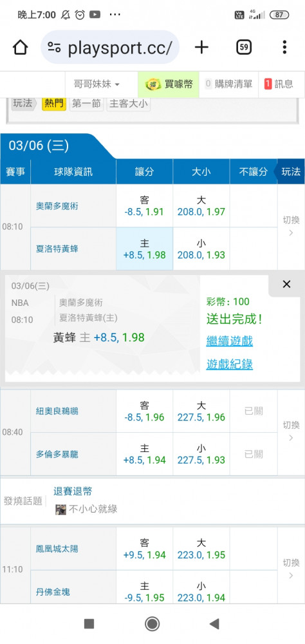The height and width of the screenshot is (644, 305).
Task: Tap the Android home circle button
Action: [152, 624]
